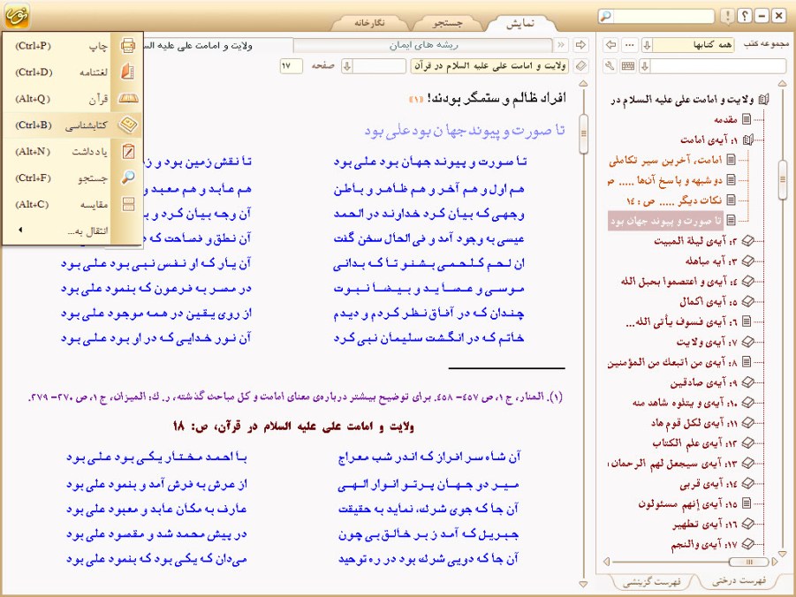Click the eraser icon beside the book title field
Image resolution: width=796 pixels, height=597 pixels.
click(580, 66)
